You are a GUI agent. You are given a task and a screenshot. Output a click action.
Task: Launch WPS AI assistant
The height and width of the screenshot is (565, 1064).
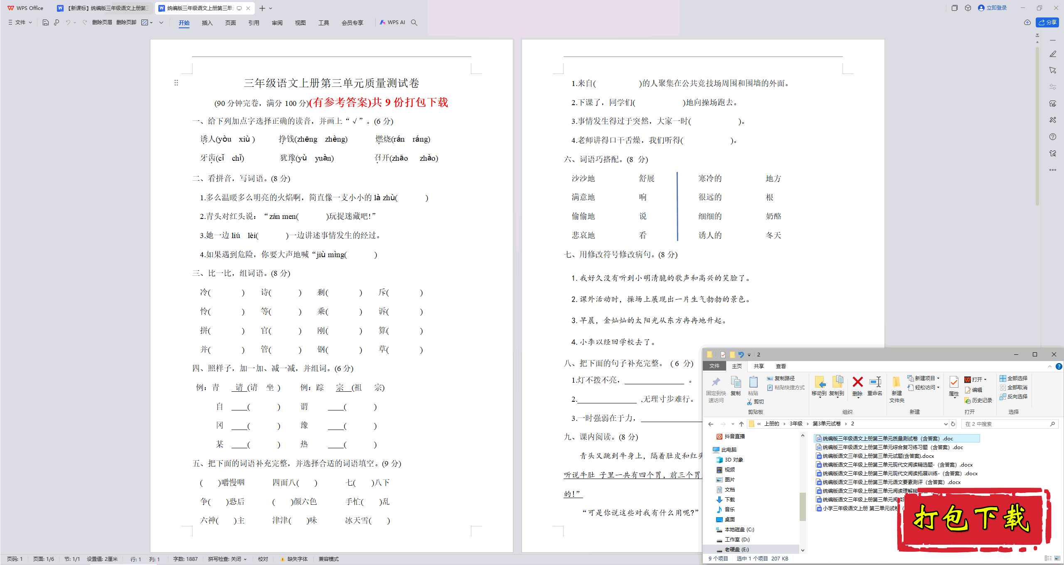(x=392, y=22)
